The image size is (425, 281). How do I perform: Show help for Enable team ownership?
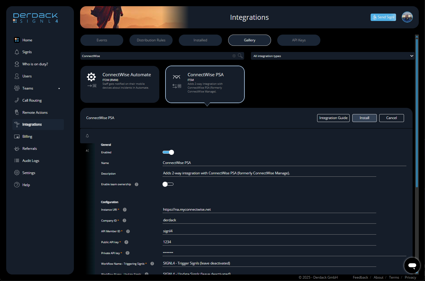click(x=137, y=184)
